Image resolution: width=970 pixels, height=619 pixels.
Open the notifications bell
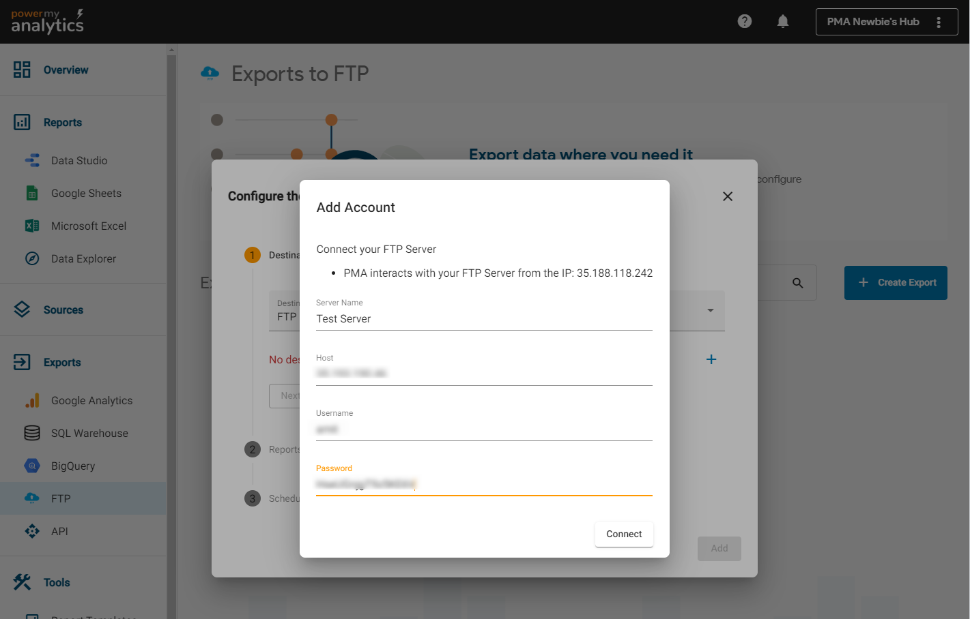(x=782, y=21)
